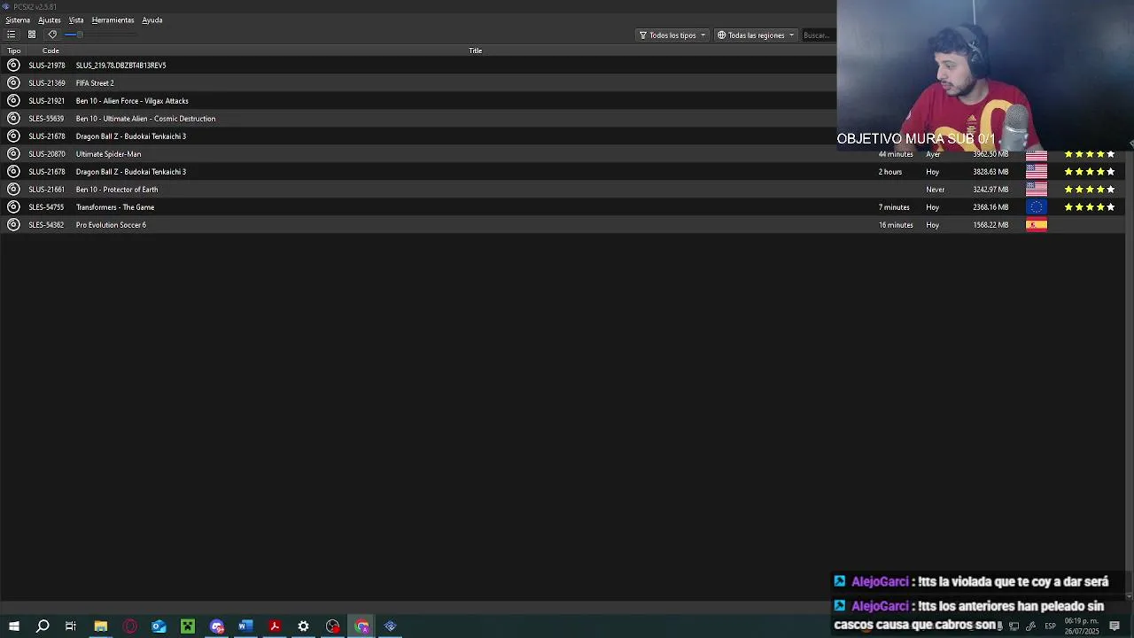Click the Spain flag of Pro Evolution Soccer
Viewport: 1134px width, 638px height.
[1037, 225]
